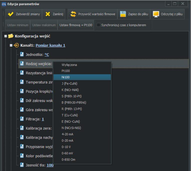Select the 0-20 mA input option
The image size is (191, 171).
[x=82, y=141]
